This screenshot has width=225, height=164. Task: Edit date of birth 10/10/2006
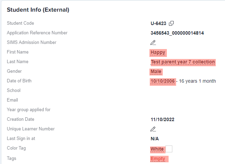(163, 81)
